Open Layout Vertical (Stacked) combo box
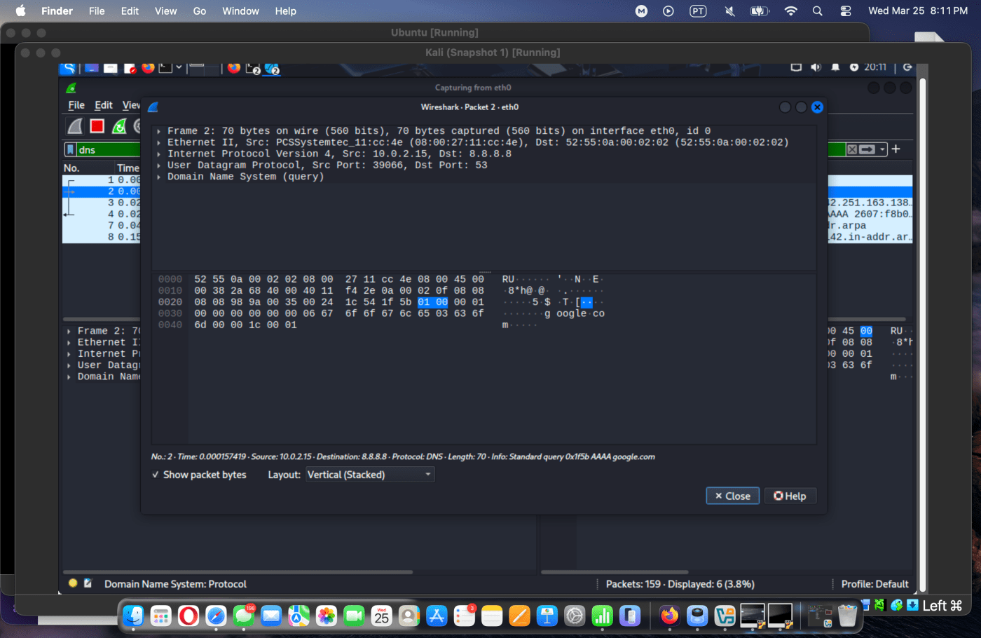 (x=370, y=475)
